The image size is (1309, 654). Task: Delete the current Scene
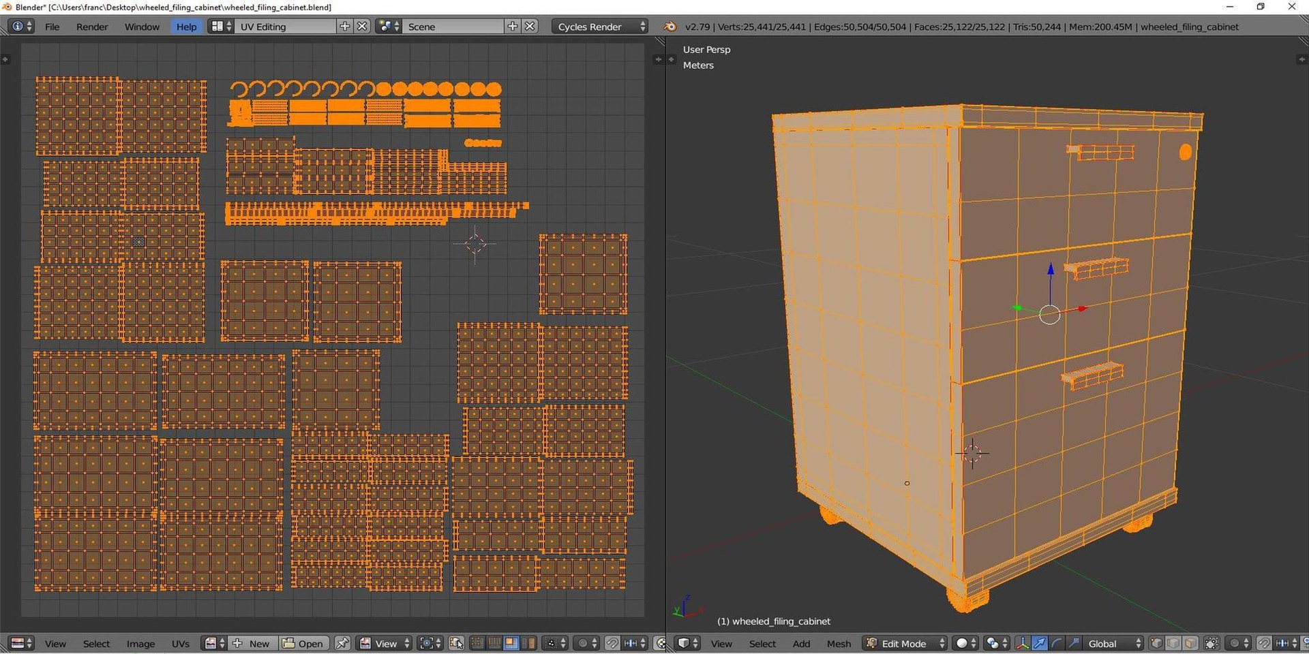tap(530, 27)
